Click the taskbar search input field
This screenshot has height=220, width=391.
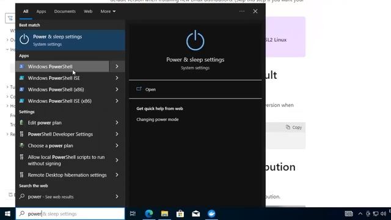click(70, 214)
